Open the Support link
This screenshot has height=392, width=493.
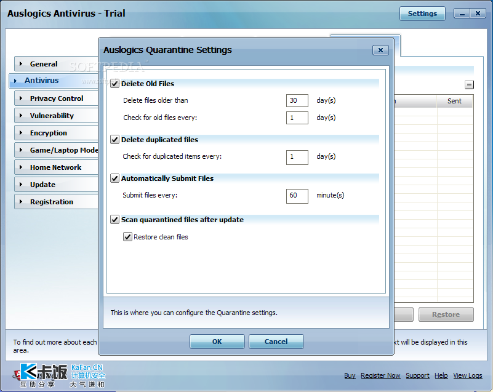[417, 375]
